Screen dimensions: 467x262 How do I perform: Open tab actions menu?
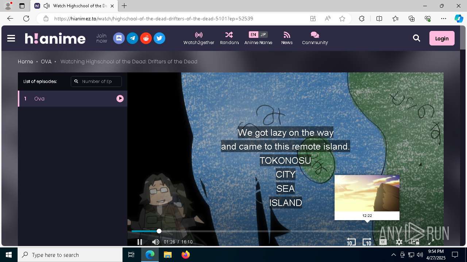pos(22,6)
